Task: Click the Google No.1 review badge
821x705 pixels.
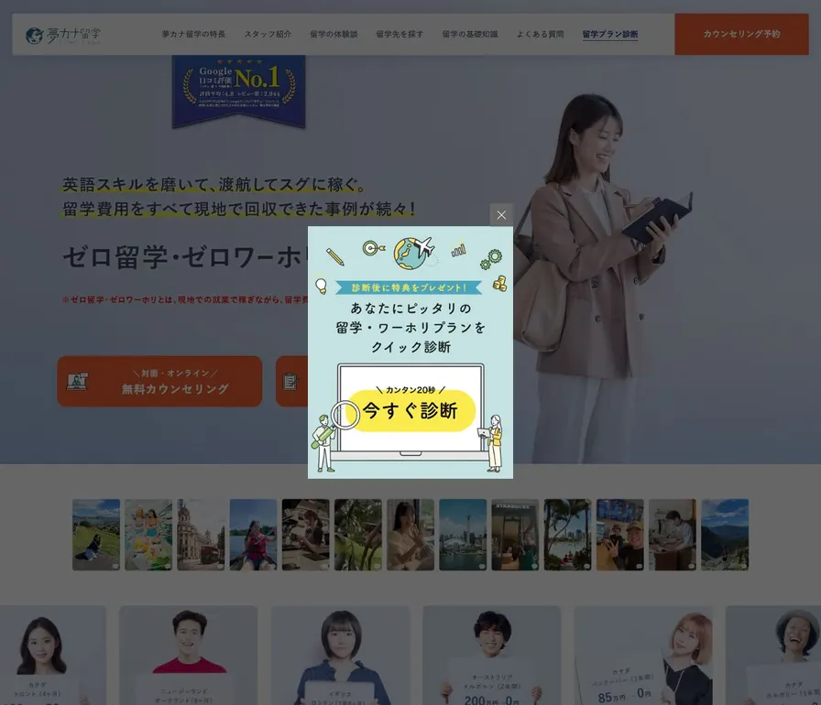Action: [239, 91]
